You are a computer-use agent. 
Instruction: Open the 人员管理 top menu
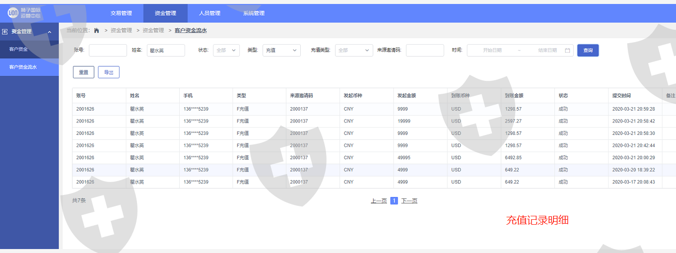pyautogui.click(x=209, y=13)
